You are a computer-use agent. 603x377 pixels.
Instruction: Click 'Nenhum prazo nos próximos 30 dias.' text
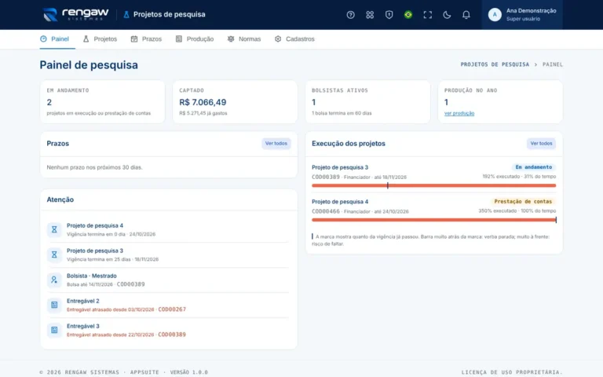94,167
